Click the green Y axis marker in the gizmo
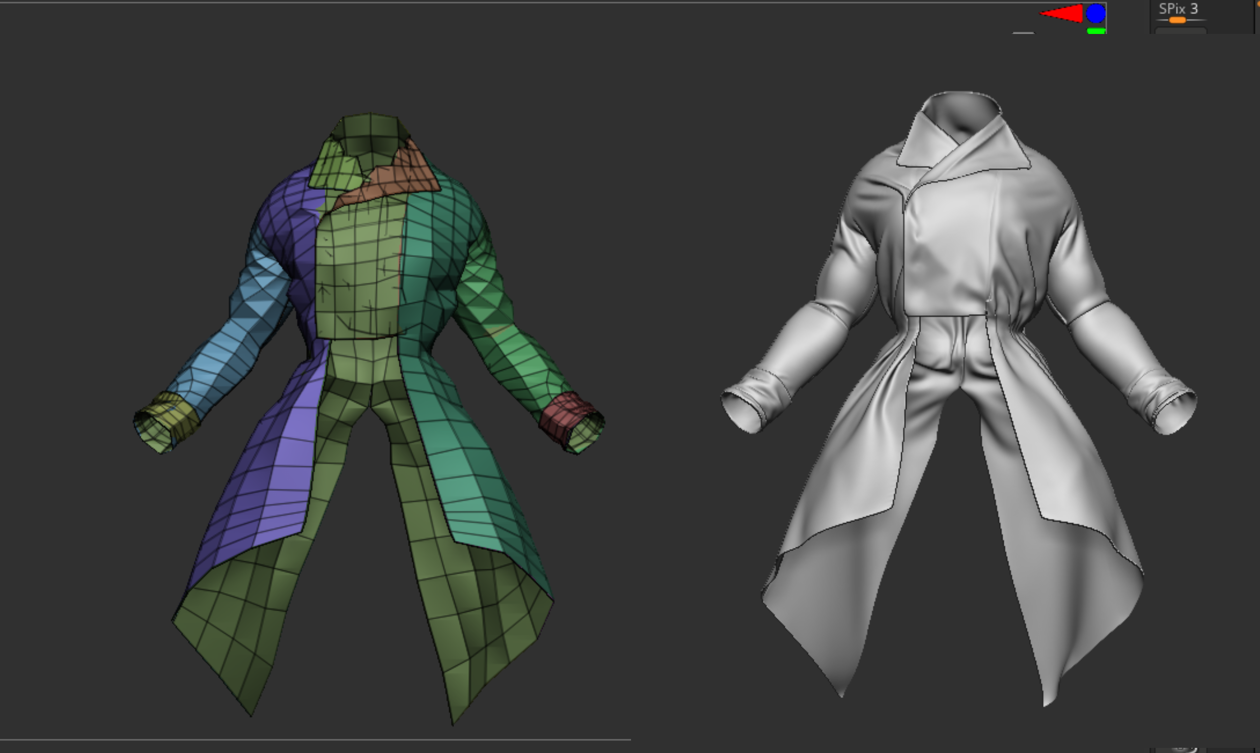The height and width of the screenshot is (753, 1260). pyautogui.click(x=1096, y=31)
